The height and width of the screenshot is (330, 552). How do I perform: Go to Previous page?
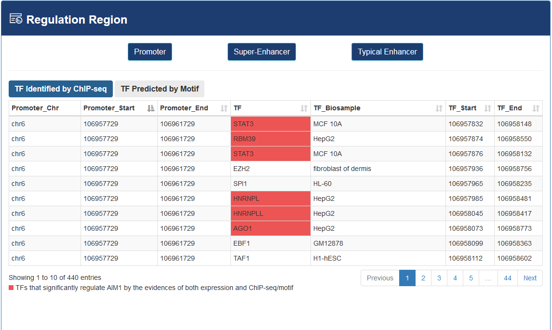pos(380,278)
